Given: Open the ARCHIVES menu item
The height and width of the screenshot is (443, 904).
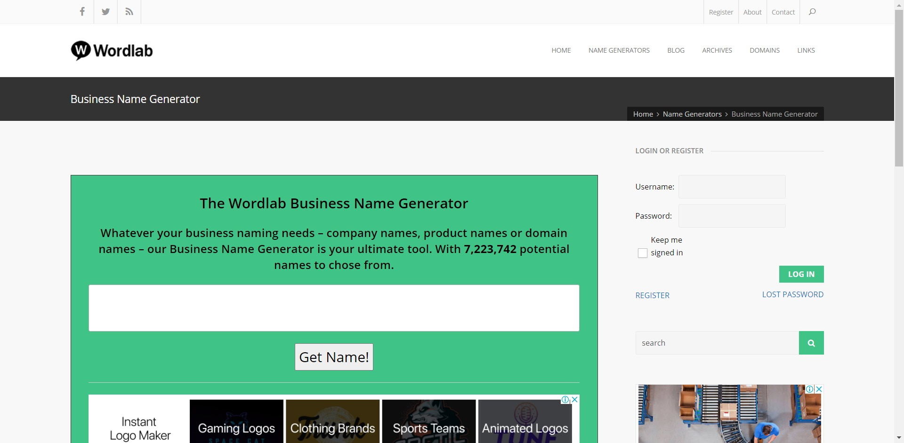Looking at the screenshot, I should [717, 50].
